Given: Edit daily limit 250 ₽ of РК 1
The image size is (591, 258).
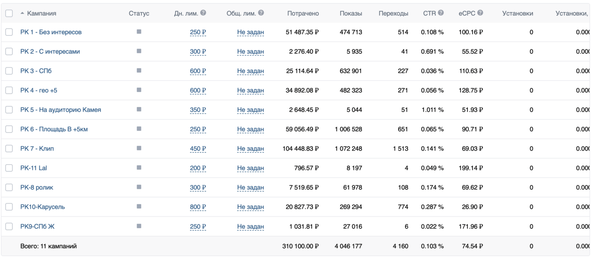Looking at the screenshot, I should (198, 32).
